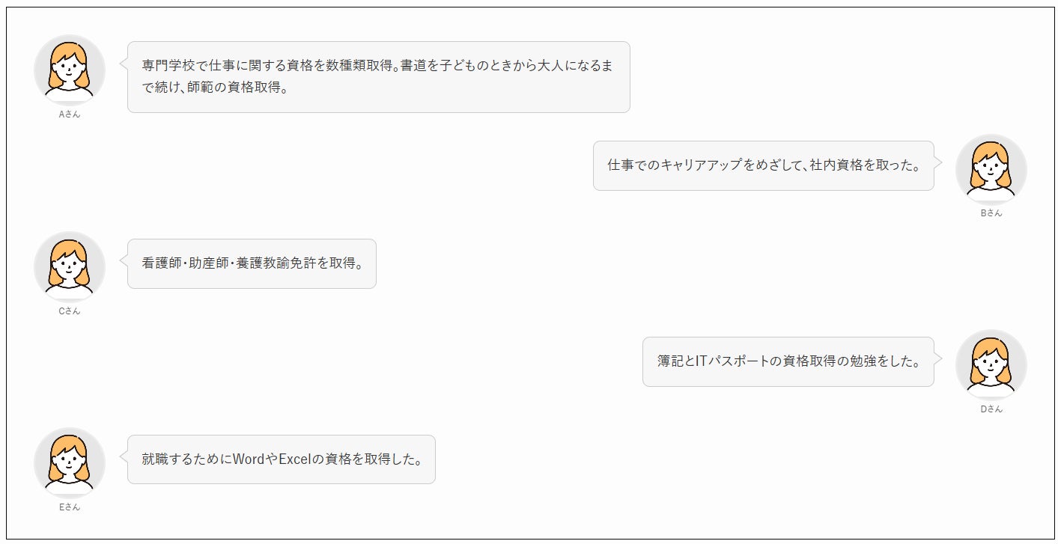This screenshot has width=1058, height=544.
Task: Select Eさん's profile avatar
Action: 70,462
